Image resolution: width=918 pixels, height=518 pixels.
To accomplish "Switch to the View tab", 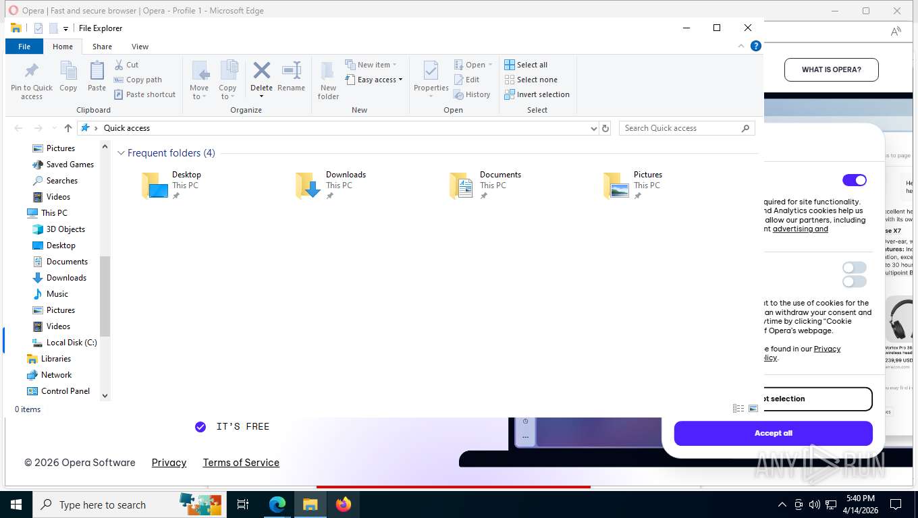I will 140,47.
